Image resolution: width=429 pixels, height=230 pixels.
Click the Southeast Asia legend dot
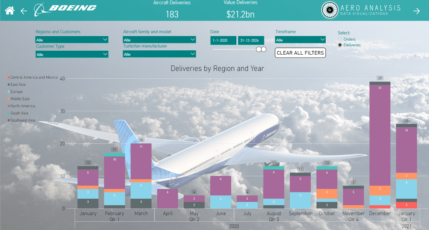click(9, 120)
